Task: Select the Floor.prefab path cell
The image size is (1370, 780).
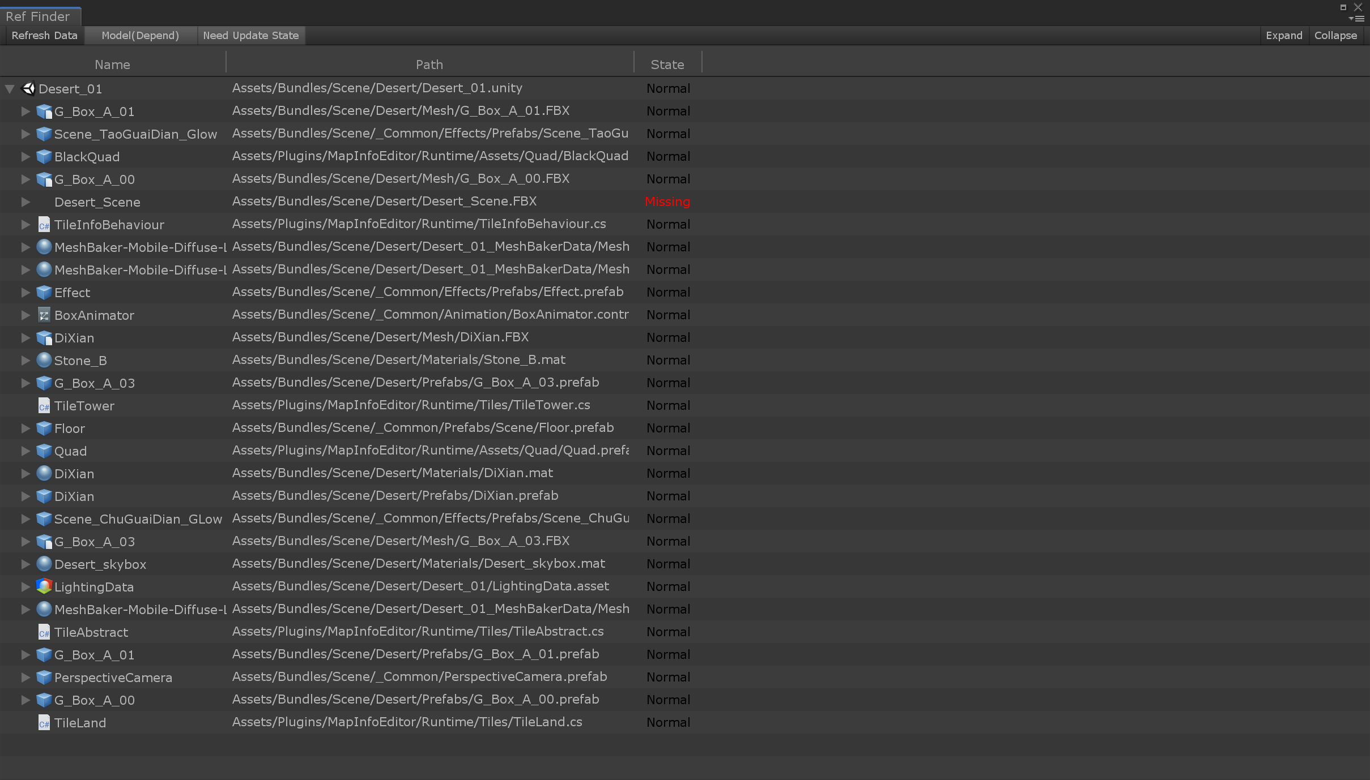Action: click(x=423, y=428)
